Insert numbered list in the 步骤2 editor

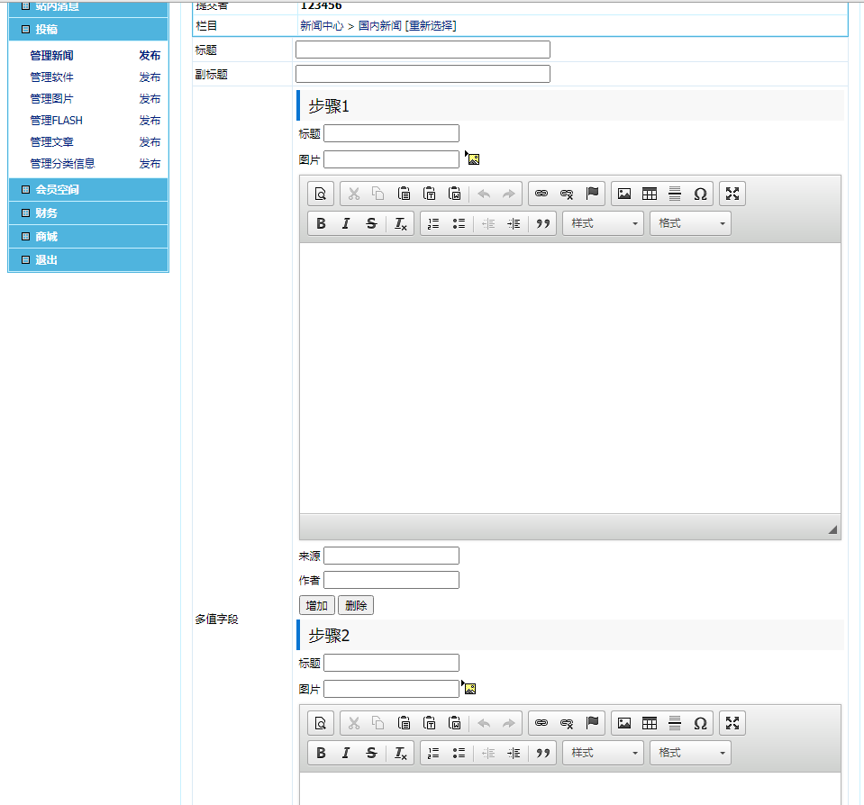pos(433,754)
